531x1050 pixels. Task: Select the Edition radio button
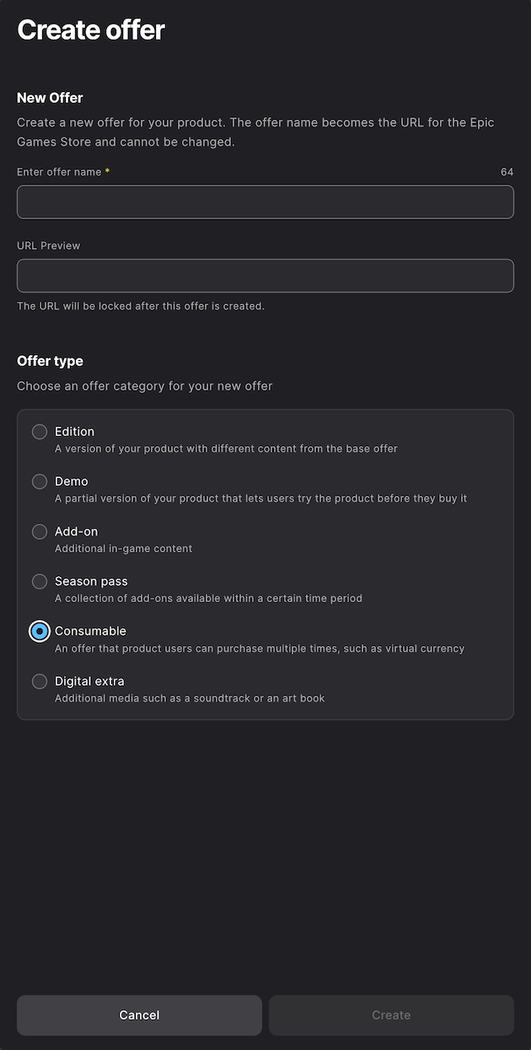point(39,431)
